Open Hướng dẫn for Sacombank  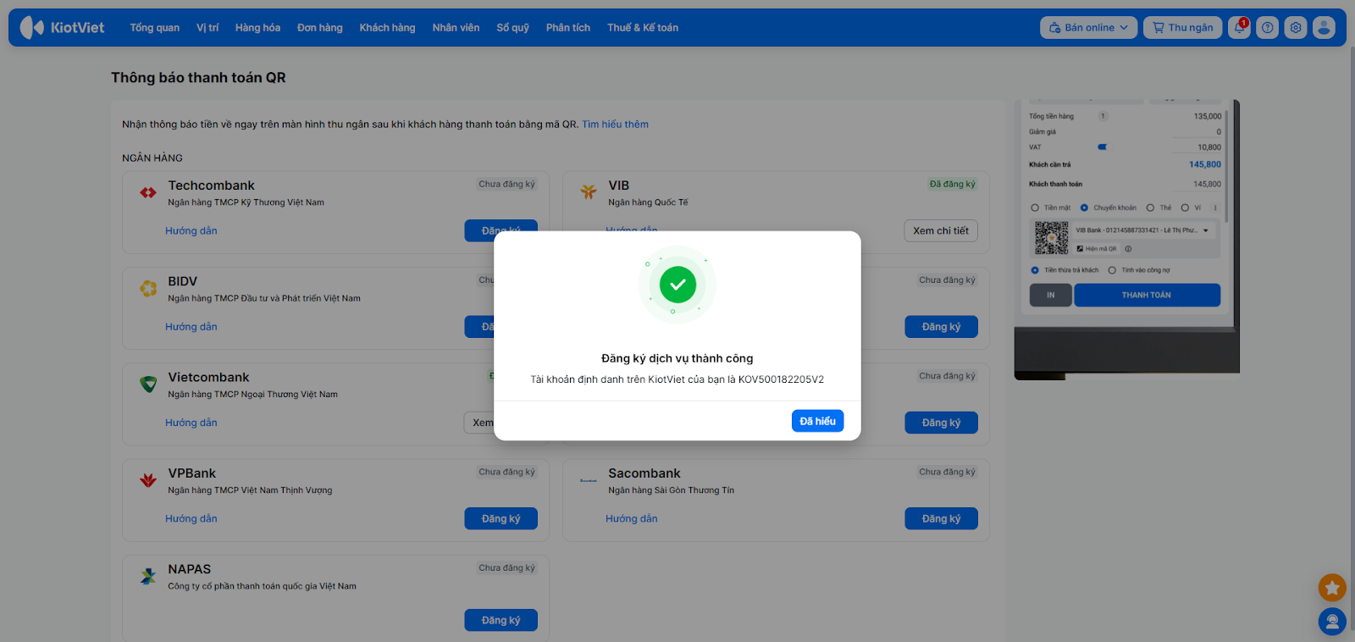click(x=632, y=518)
